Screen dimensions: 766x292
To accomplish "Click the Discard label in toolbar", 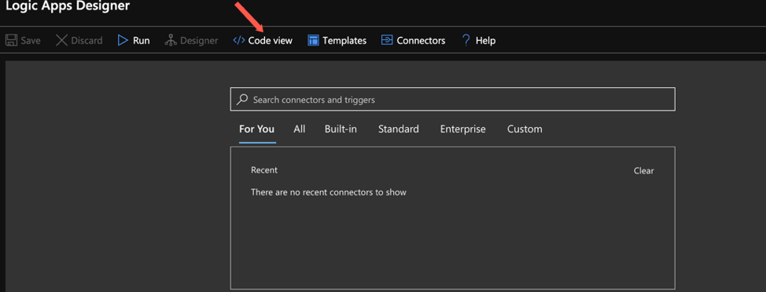I will 87,41.
